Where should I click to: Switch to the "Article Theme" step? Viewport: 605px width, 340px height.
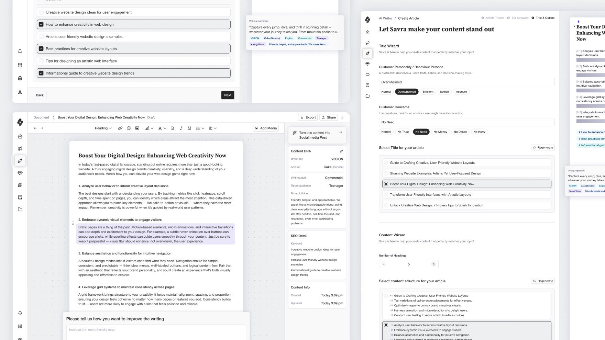493,18
